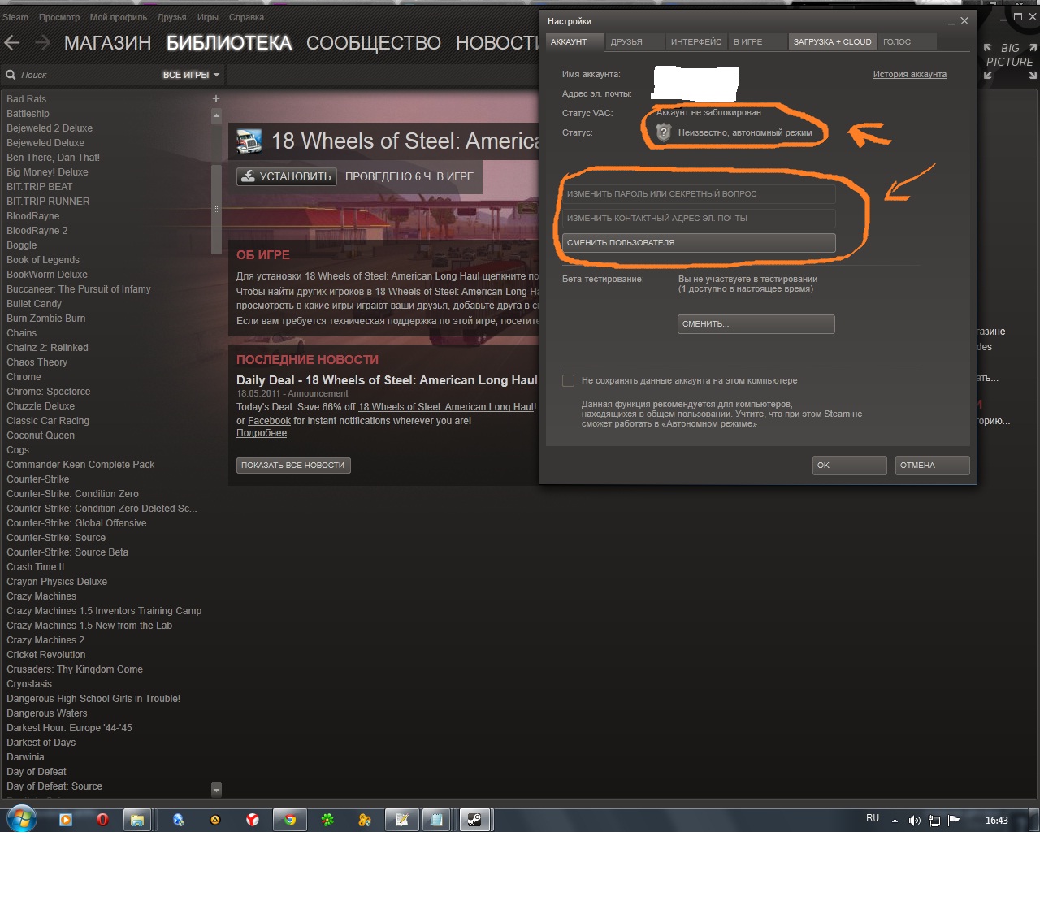Open the Справка menu
1040x910 pixels.
246,17
